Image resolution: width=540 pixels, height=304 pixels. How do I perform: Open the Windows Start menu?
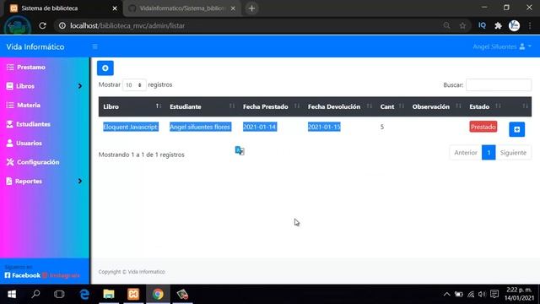tap(12, 294)
